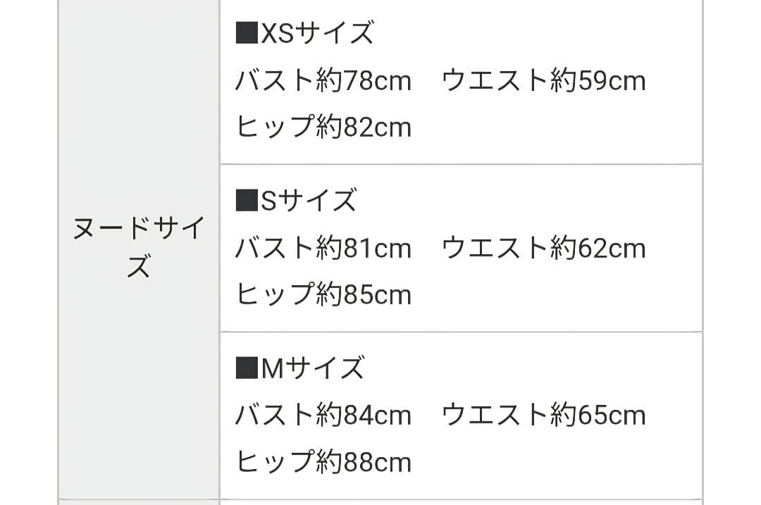Click the 78cm bust value
The image size is (761, 505).
pyautogui.click(x=377, y=81)
